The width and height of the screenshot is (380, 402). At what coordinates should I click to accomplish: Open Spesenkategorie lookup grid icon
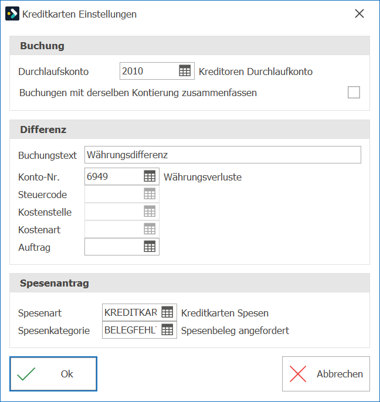coord(167,330)
